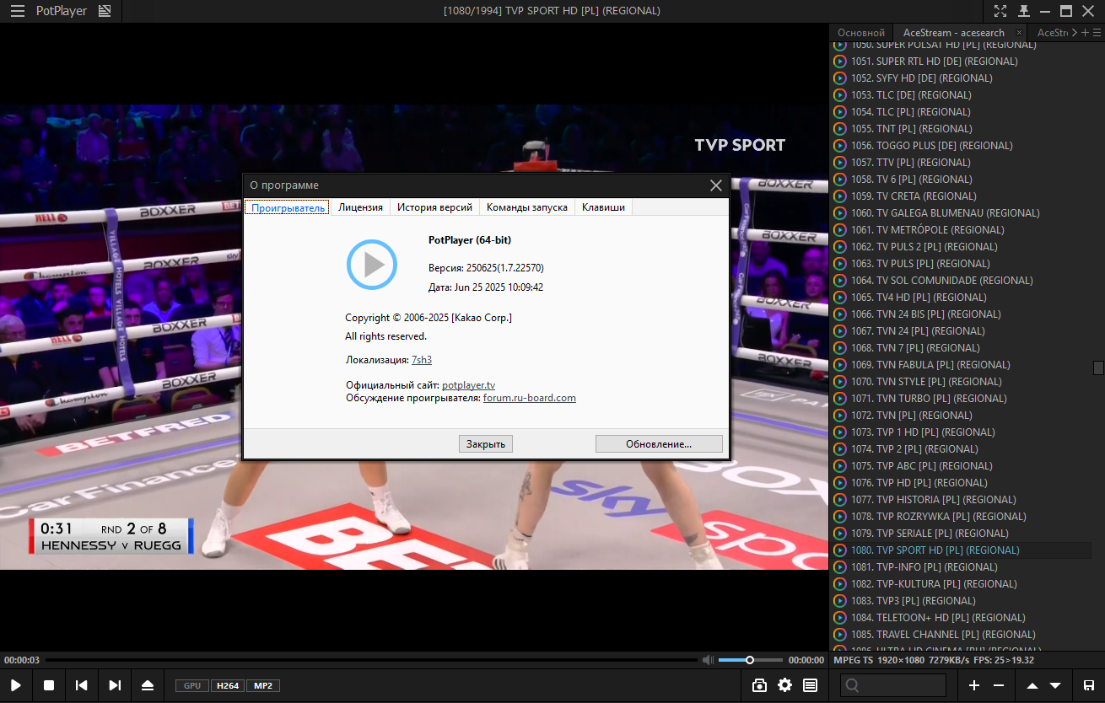Switch to the Основной playlist tab

tap(861, 33)
